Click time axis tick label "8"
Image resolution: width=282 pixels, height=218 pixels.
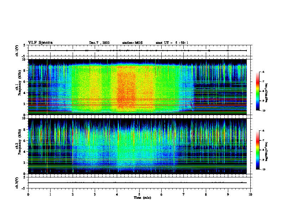206,194
